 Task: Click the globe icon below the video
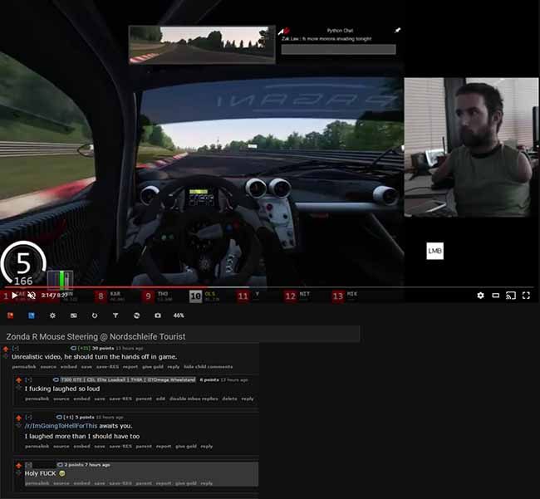click(x=137, y=316)
